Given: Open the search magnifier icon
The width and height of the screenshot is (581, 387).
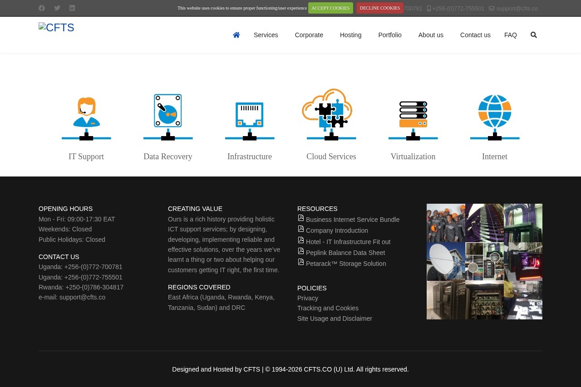Looking at the screenshot, I should 533,35.
